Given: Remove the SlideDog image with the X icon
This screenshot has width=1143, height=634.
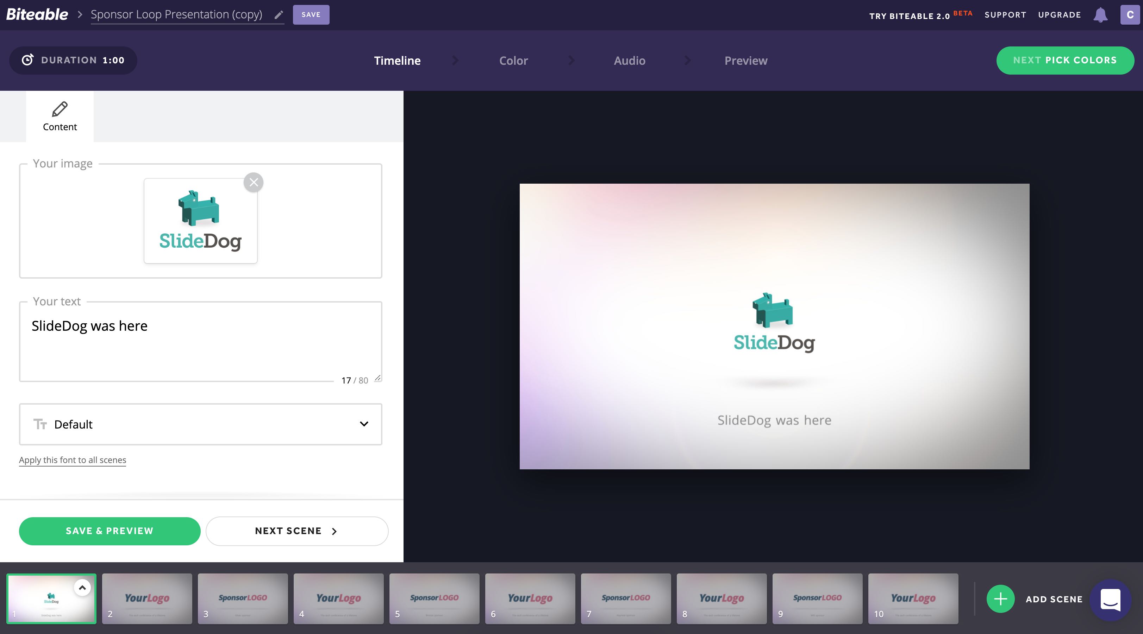Looking at the screenshot, I should pos(254,182).
